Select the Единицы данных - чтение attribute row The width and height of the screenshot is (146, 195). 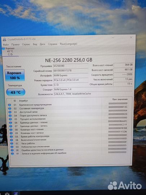point(68,122)
